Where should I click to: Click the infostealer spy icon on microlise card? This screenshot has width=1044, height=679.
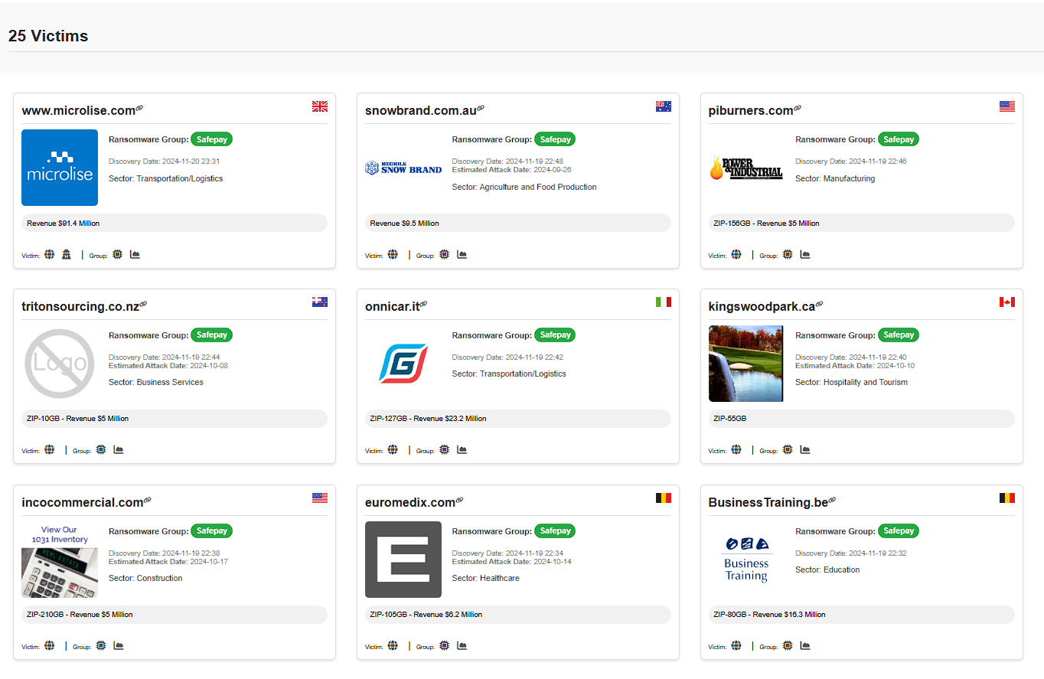point(67,255)
